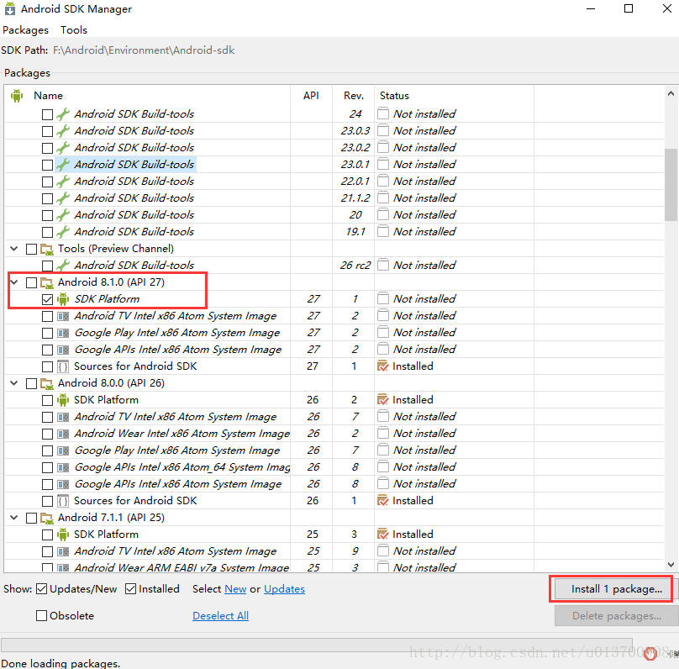
Task: Check Android 8.1.0 (API 27) group checkbox
Action: click(x=32, y=282)
